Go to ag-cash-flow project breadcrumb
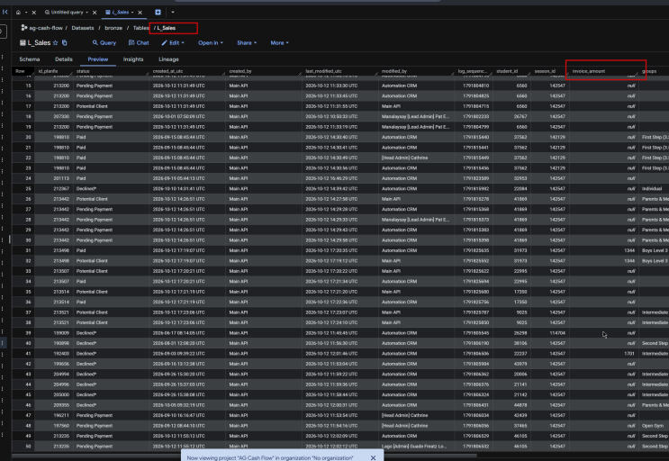Viewport: 669px width, 461px height. tap(46, 28)
